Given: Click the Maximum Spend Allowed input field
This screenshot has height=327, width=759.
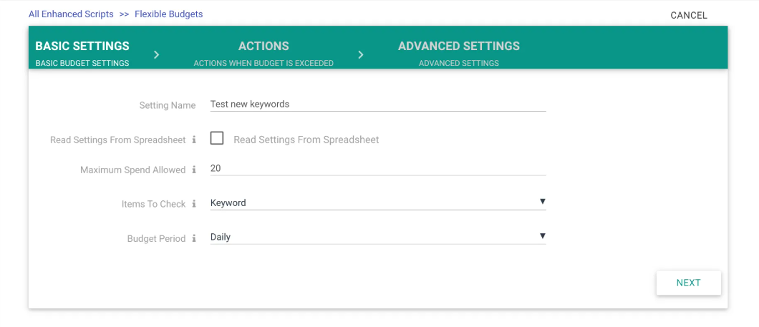Looking at the screenshot, I should [x=377, y=168].
